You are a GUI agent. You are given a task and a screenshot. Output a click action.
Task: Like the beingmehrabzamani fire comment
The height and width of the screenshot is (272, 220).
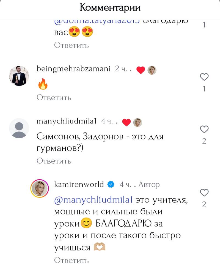tap(204, 77)
